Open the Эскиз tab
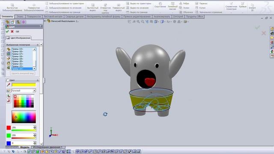The image size is (274, 154). coord(20,17)
